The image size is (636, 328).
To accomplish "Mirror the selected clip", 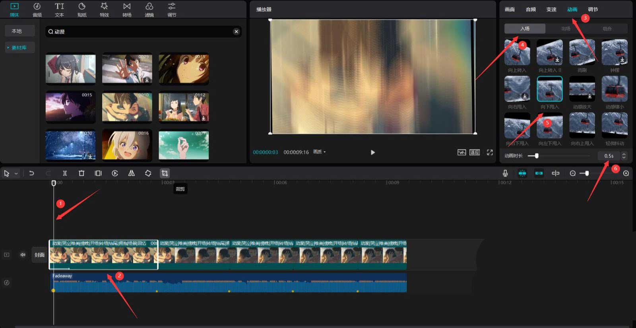I will (132, 173).
